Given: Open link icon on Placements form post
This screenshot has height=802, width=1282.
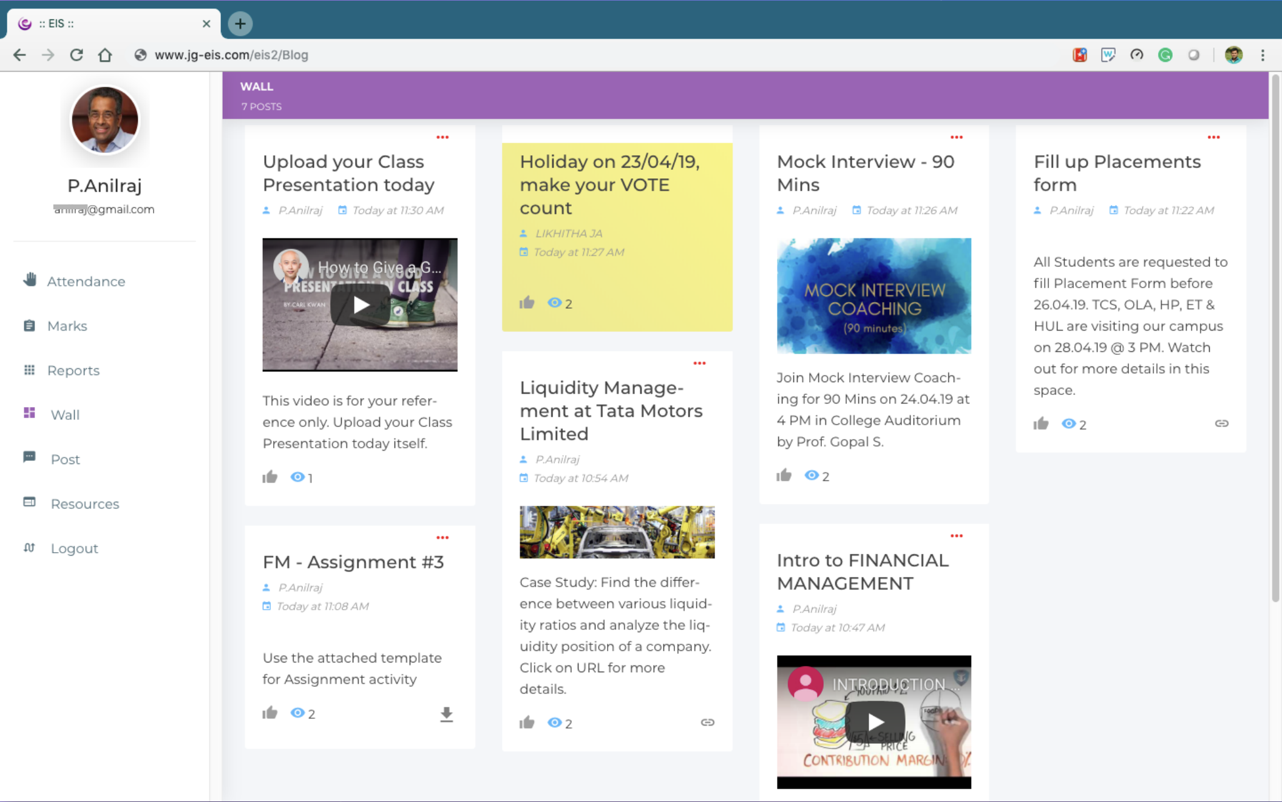Looking at the screenshot, I should (x=1221, y=423).
